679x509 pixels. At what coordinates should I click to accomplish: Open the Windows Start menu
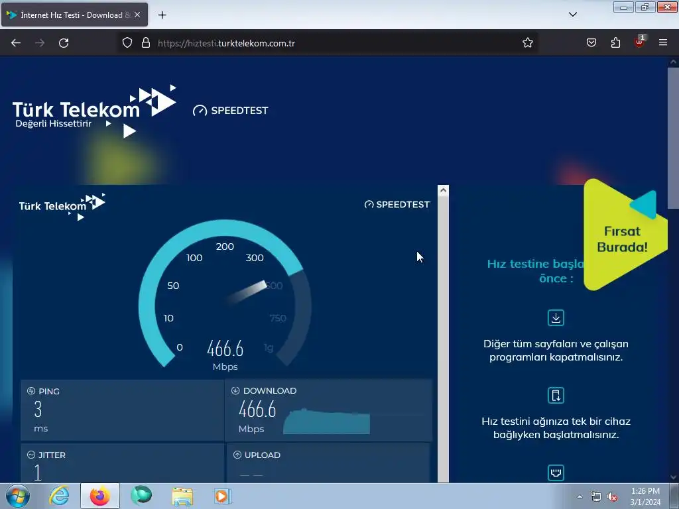click(18, 496)
